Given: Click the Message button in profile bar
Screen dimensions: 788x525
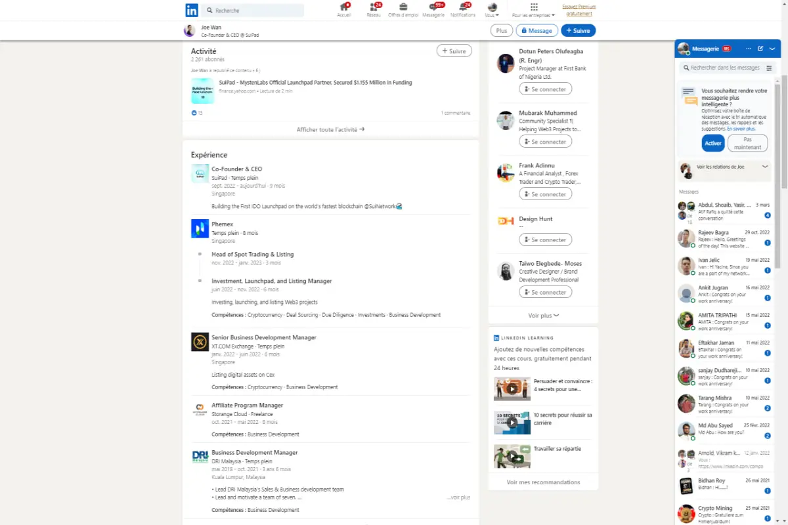Looking at the screenshot, I should coord(536,30).
